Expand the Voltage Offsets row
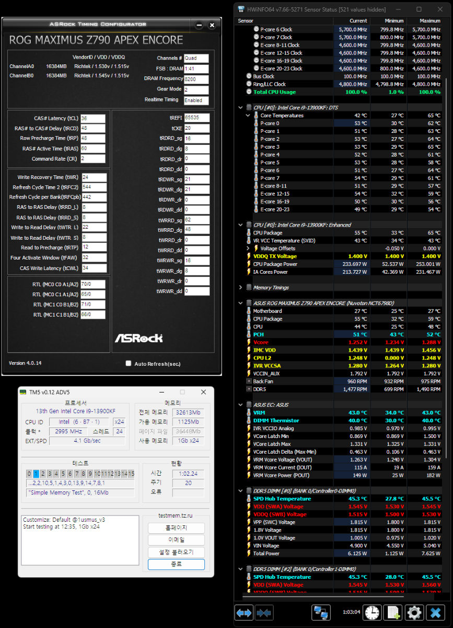 (248, 249)
